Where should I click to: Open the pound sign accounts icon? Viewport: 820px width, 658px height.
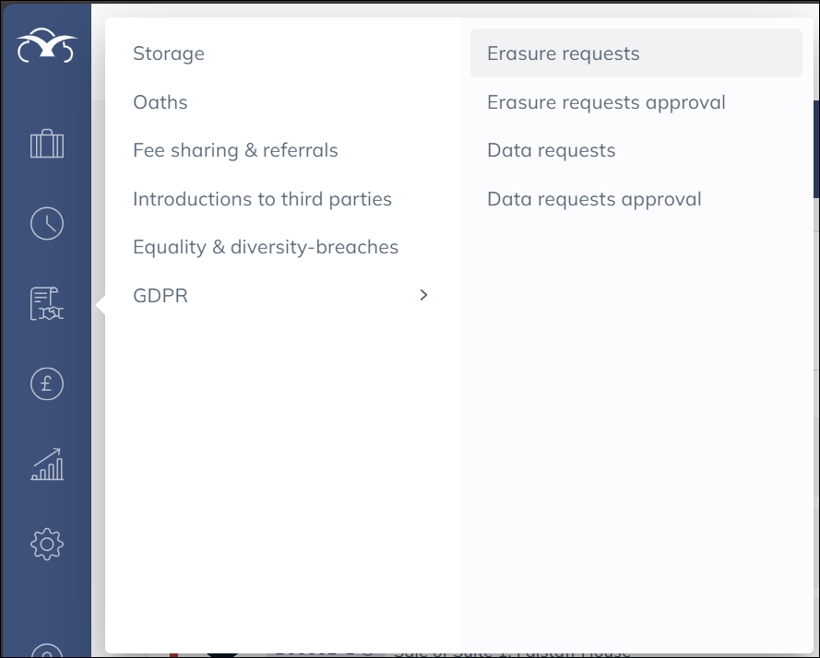[x=47, y=383]
